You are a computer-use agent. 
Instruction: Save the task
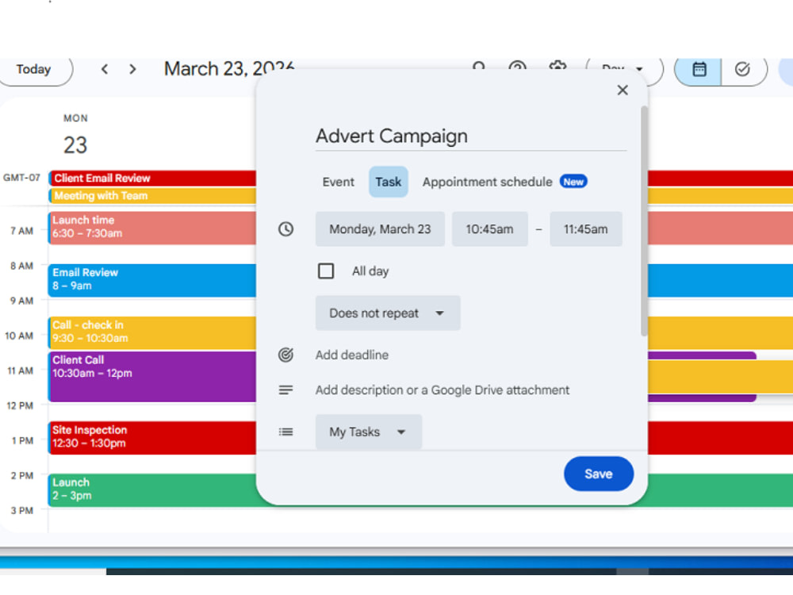(x=599, y=474)
